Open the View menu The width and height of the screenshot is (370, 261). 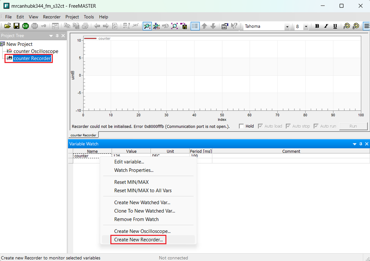(x=33, y=17)
